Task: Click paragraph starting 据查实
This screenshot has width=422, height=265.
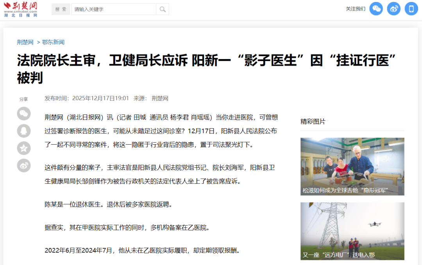Action: [127, 227]
